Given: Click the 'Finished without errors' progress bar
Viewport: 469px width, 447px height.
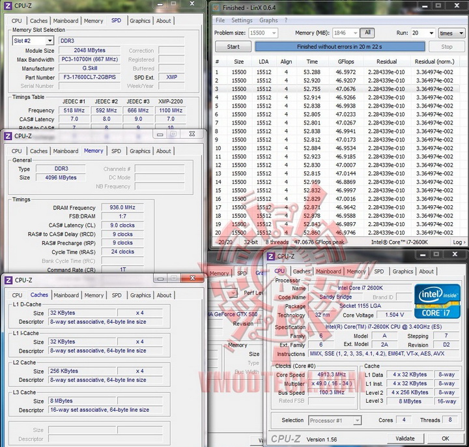Looking at the screenshot, I should (339, 47).
